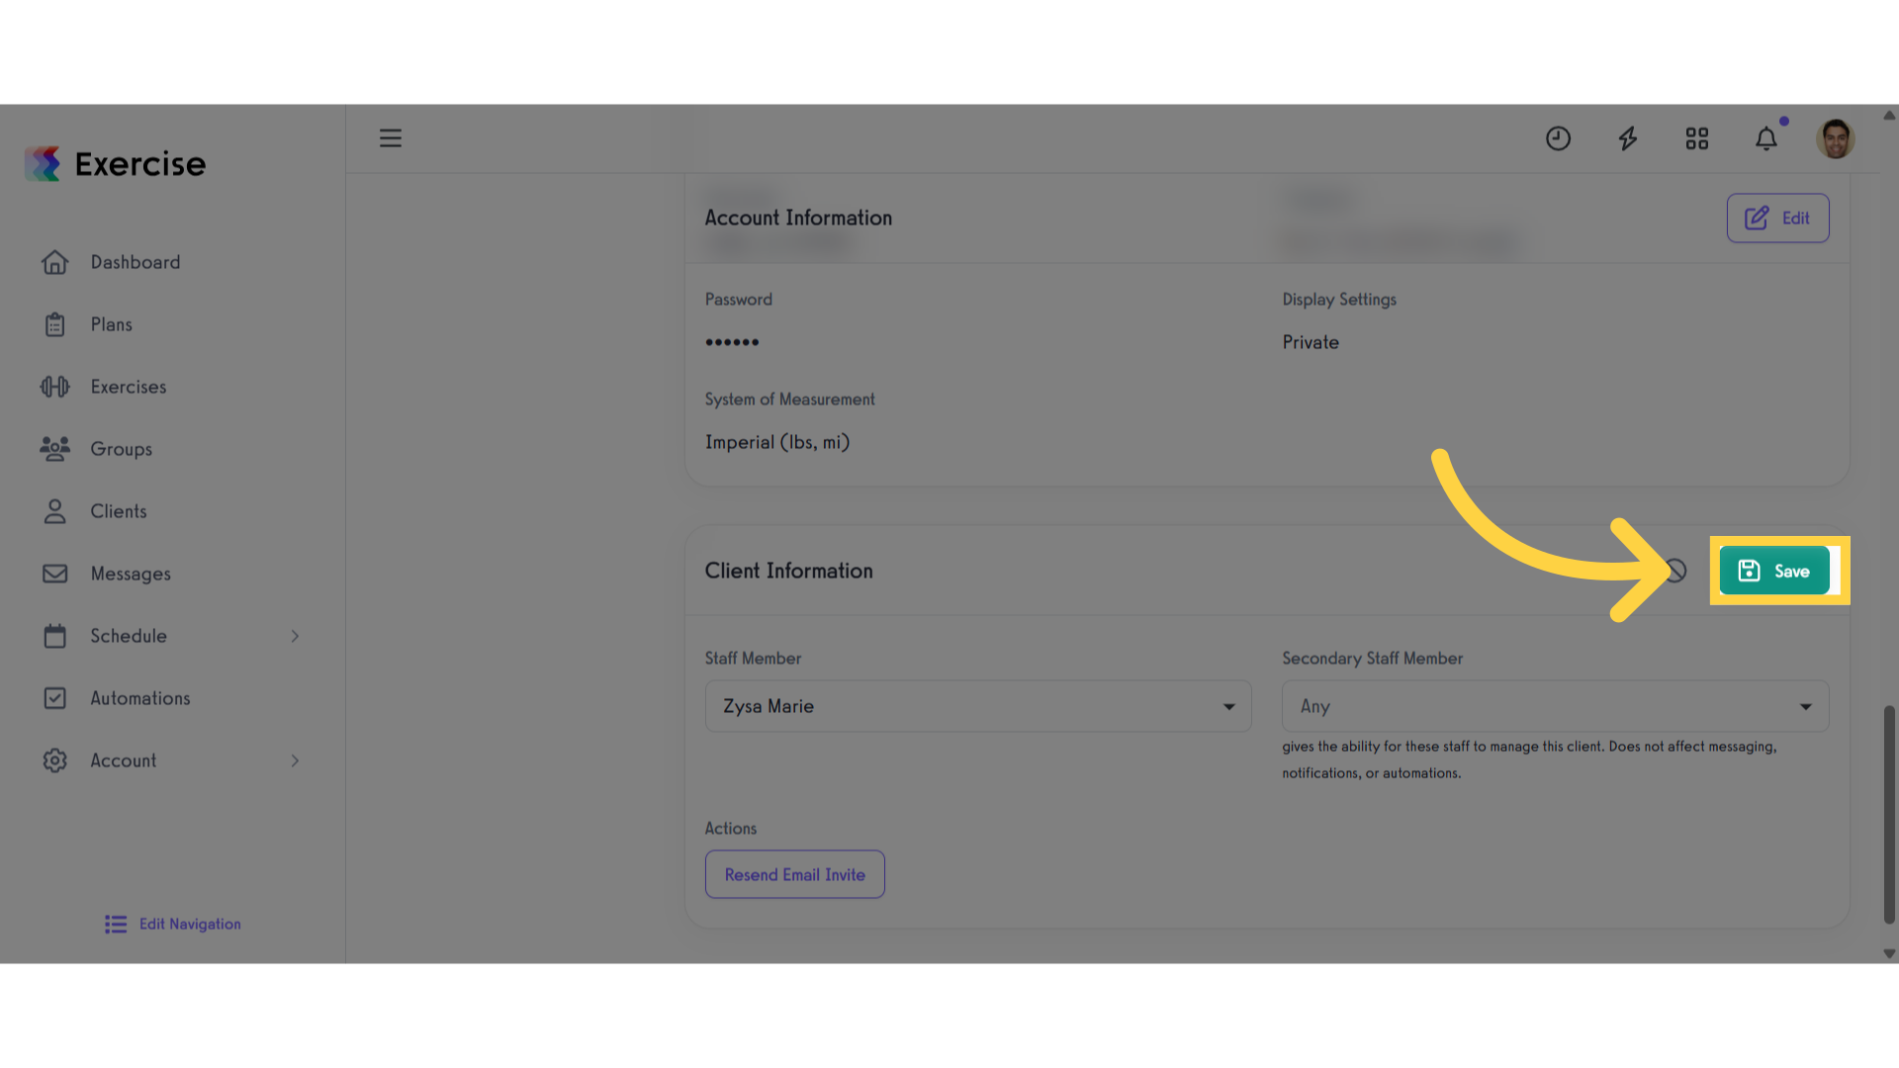Click Edit for Account Information

click(1778, 218)
